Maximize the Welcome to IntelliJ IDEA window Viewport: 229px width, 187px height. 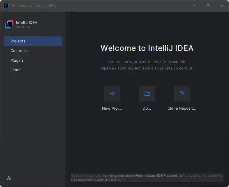click(x=208, y=6)
